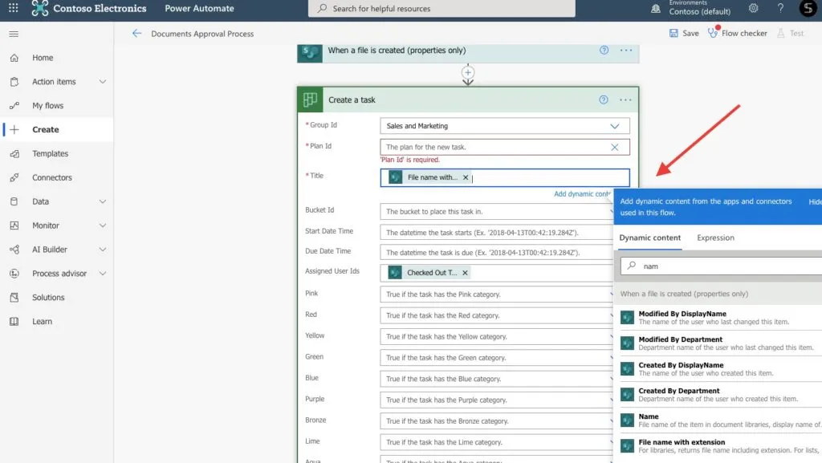Select Created By DisplayName dynamic content
The height and width of the screenshot is (463, 822).
[721, 369]
